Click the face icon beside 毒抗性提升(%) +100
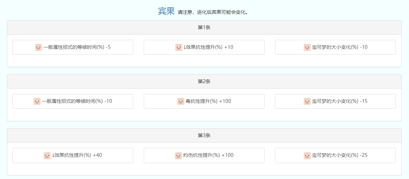The height and width of the screenshot is (179, 409). coord(181,101)
